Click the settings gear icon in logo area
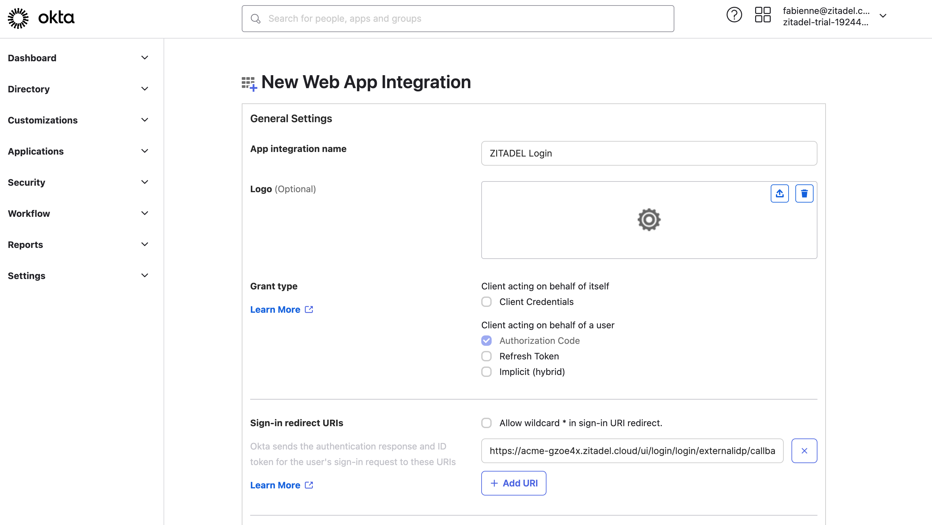The height and width of the screenshot is (525, 932). tap(648, 219)
